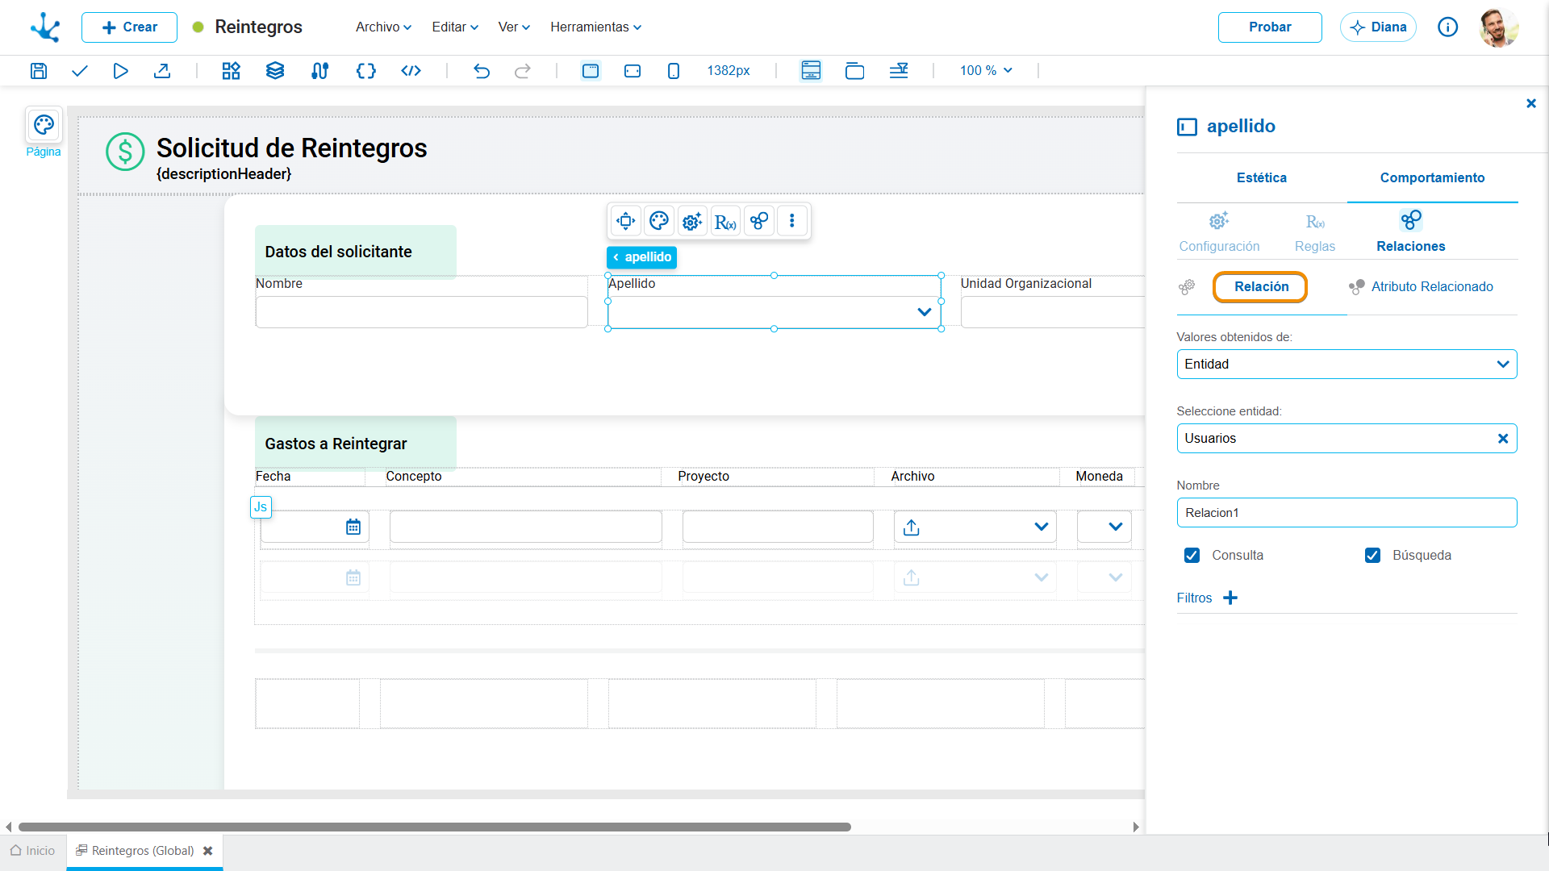Toggle the container outline view icon
1549x871 pixels.
coord(854,71)
